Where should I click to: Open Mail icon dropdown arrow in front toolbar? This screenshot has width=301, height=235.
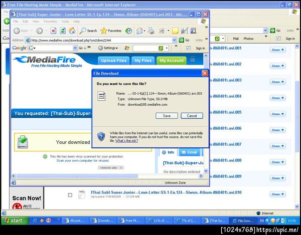point(144,31)
